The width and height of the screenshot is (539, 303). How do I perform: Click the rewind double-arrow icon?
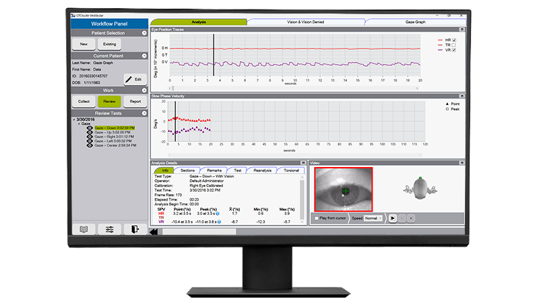tap(154, 232)
